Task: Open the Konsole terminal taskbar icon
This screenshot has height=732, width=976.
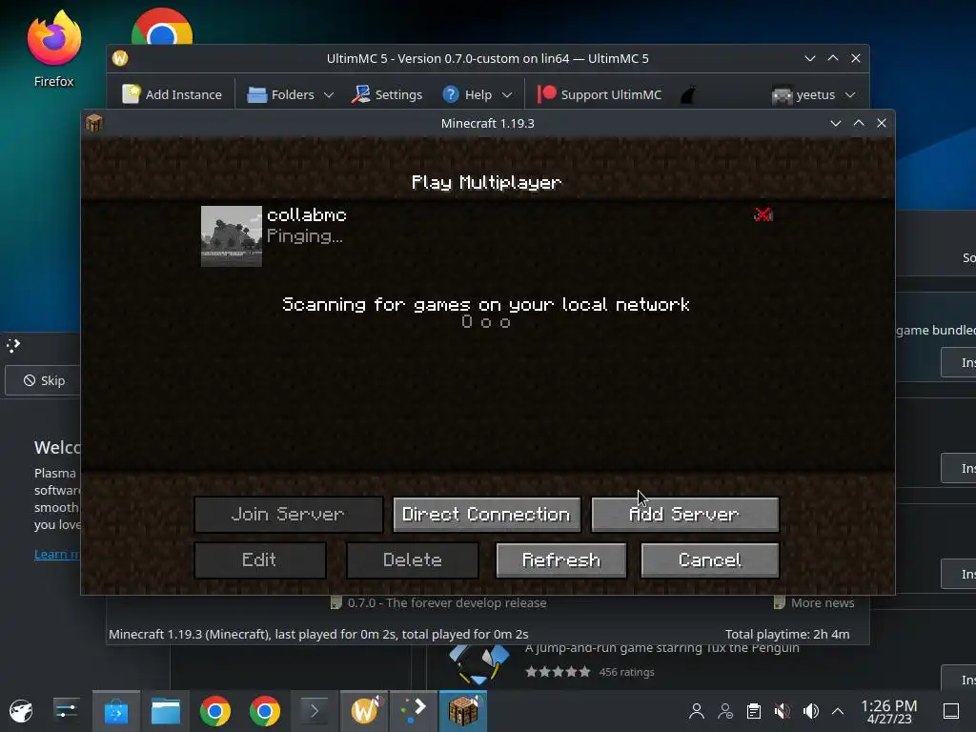Action: (315, 711)
